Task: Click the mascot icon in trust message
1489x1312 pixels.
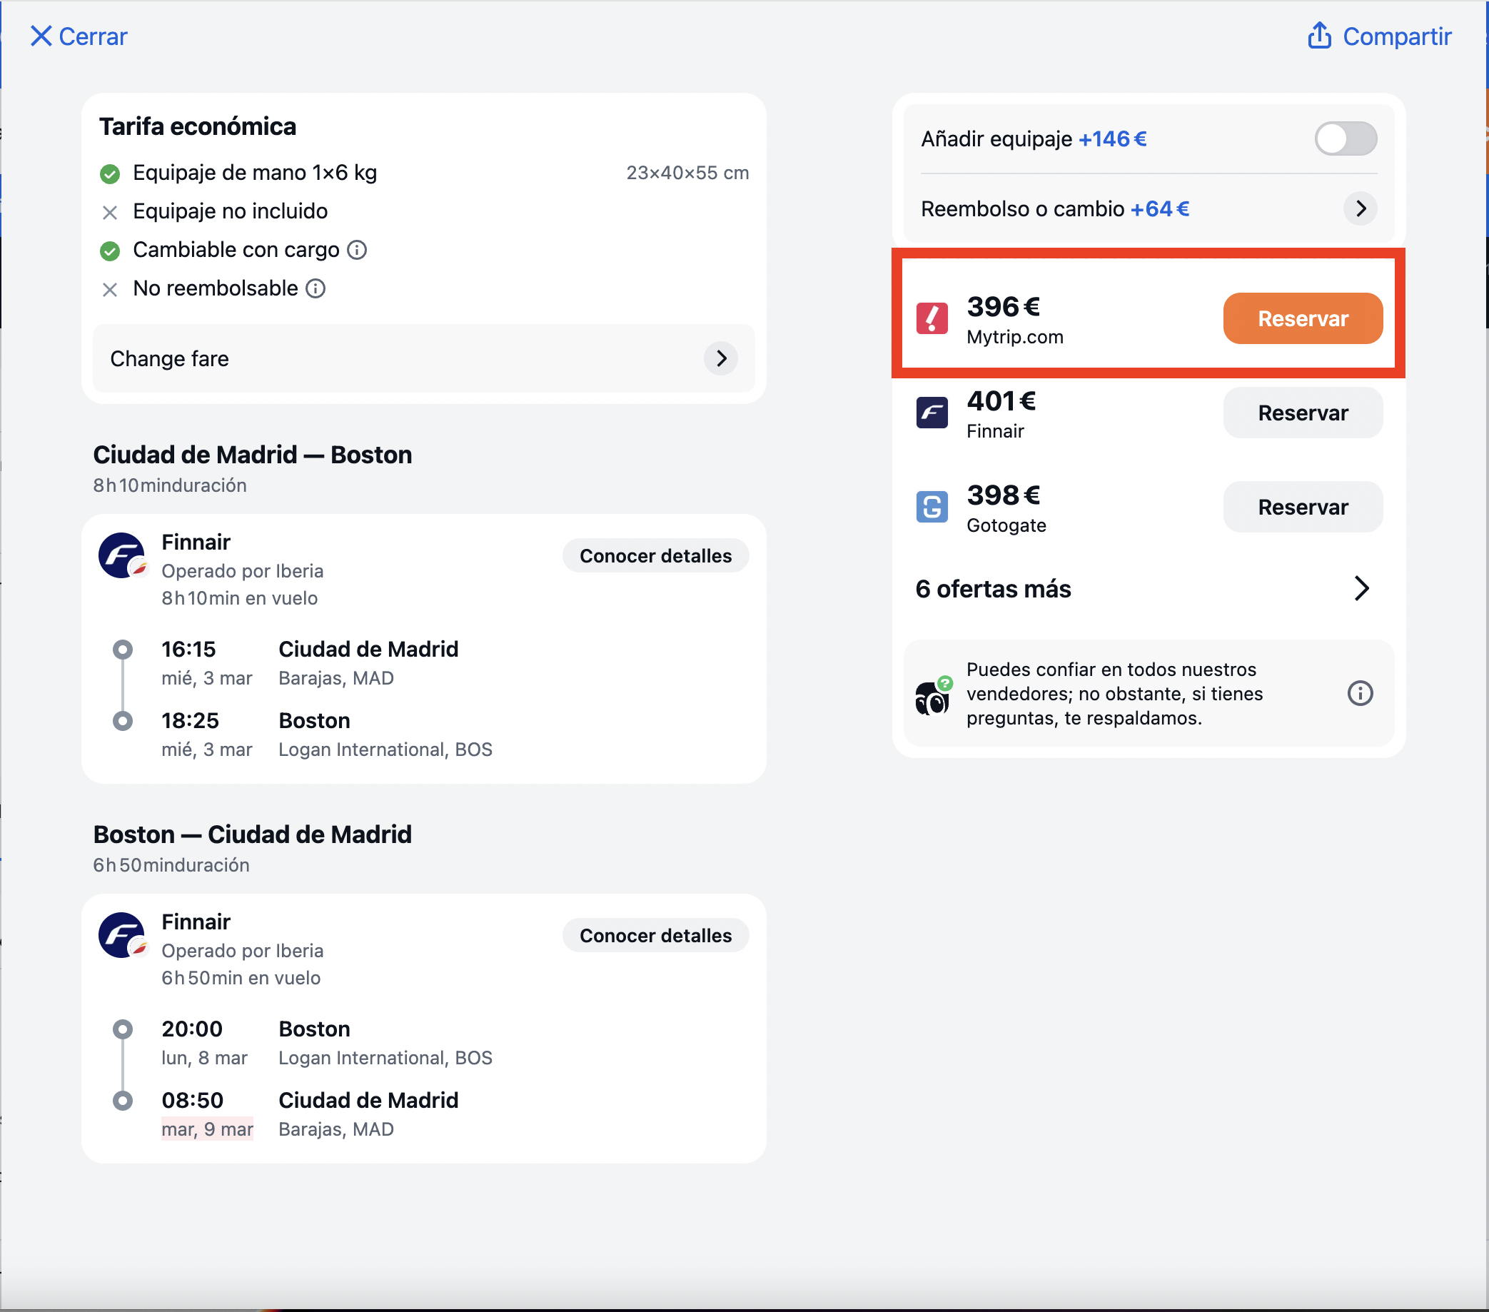Action: coord(933,696)
